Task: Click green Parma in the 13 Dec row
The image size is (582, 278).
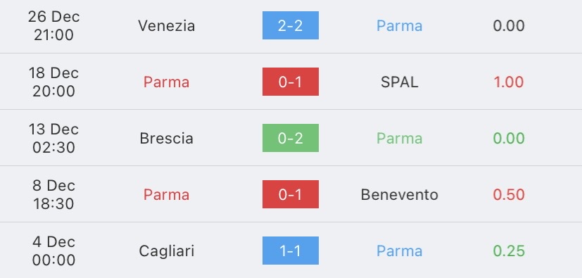Action: [400, 139]
